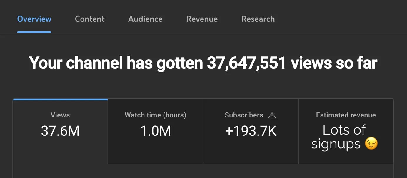This screenshot has width=407, height=178.
Task: Choose the Subscribers metric label
Action: [x=244, y=115]
